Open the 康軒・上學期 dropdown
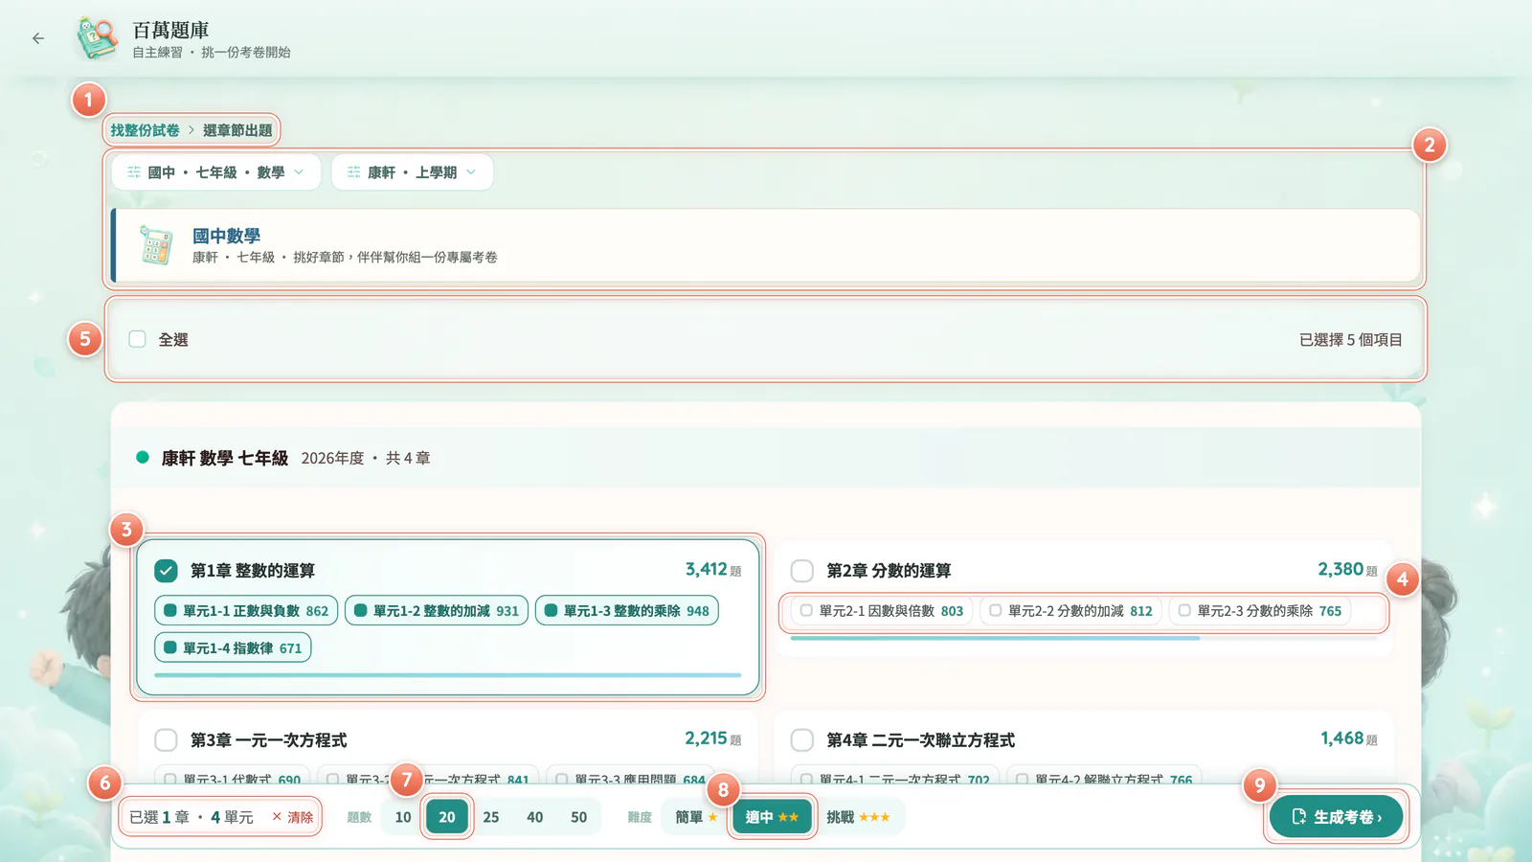Viewport: 1532px width, 862px height. pos(413,172)
